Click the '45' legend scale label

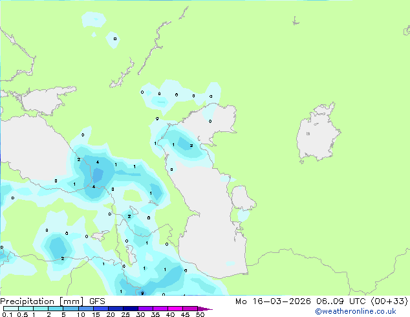click(x=185, y=314)
